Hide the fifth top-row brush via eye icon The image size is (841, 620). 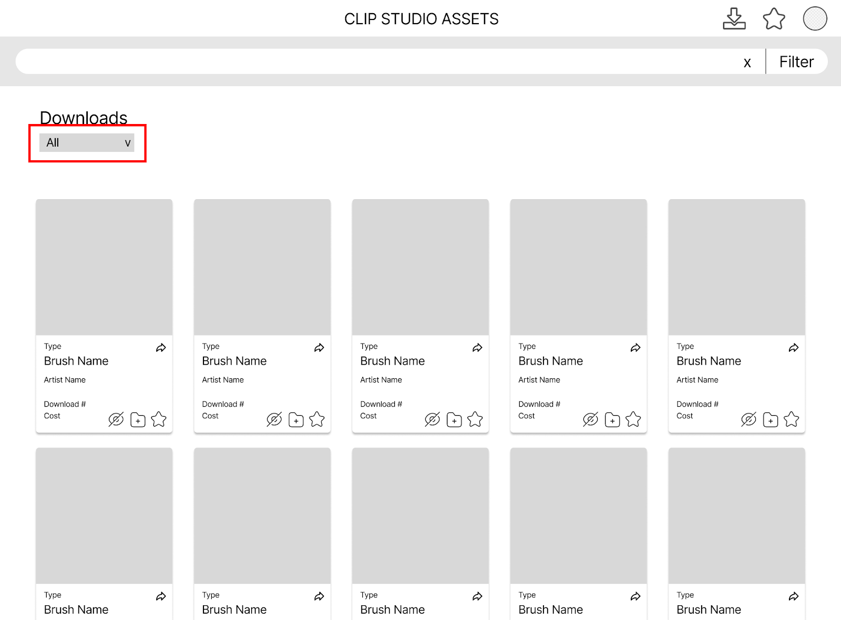point(749,419)
